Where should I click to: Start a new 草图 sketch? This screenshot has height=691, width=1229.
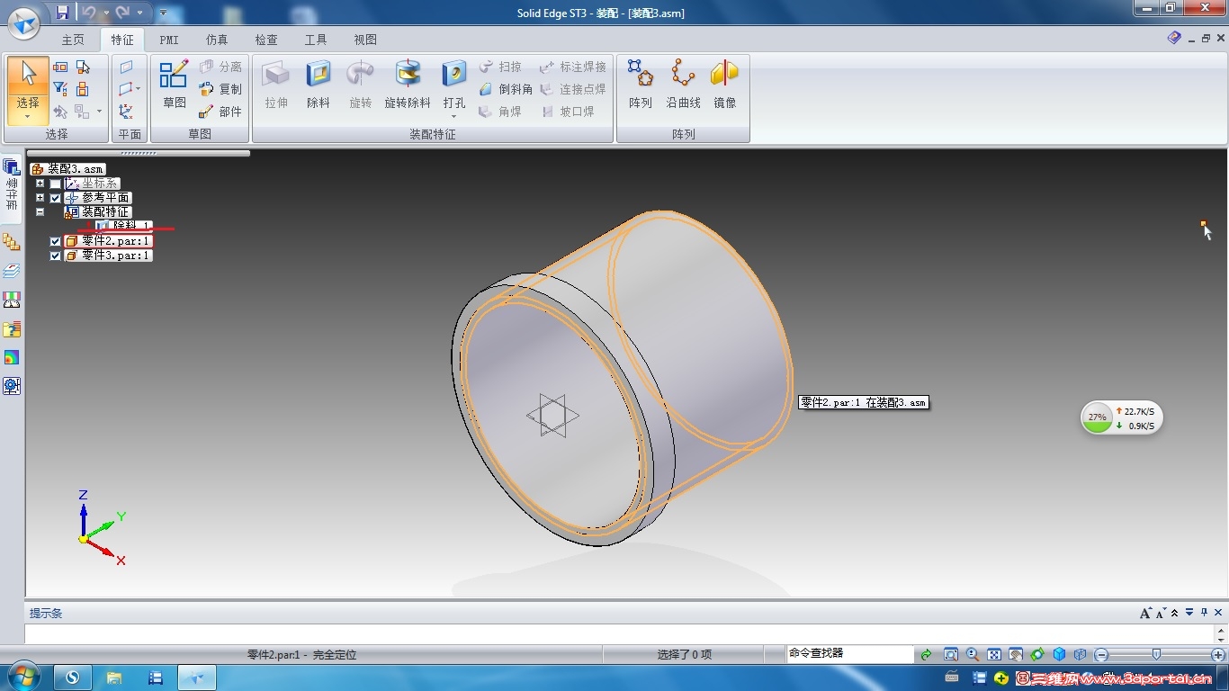[175, 85]
